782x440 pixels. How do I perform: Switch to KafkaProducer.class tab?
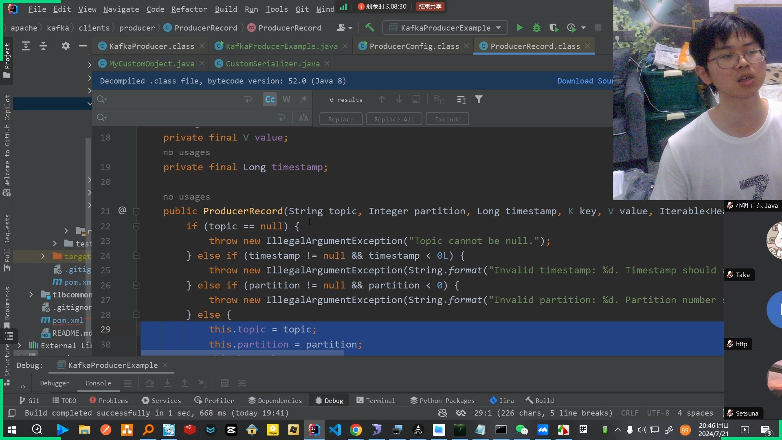coord(152,46)
